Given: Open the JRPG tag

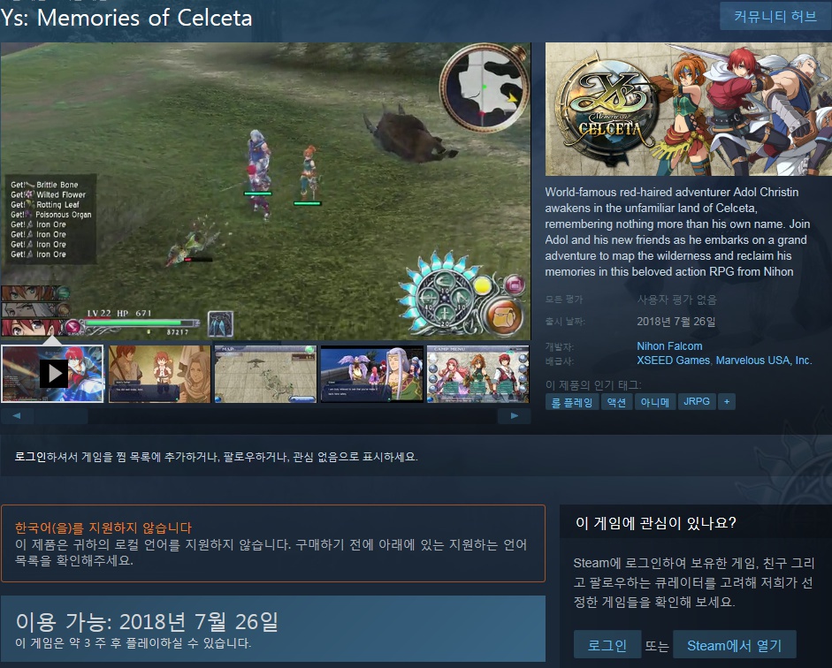Looking at the screenshot, I should (697, 402).
